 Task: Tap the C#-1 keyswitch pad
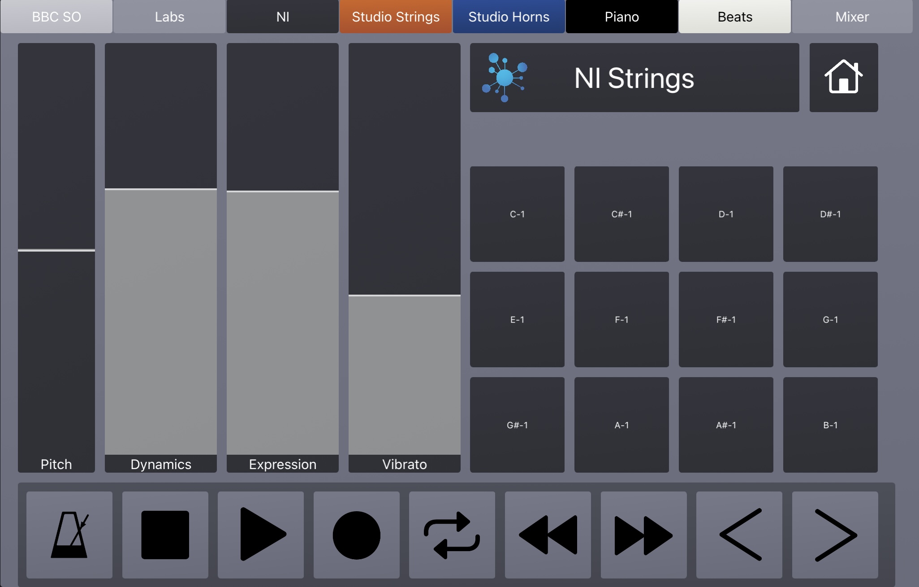click(x=621, y=214)
